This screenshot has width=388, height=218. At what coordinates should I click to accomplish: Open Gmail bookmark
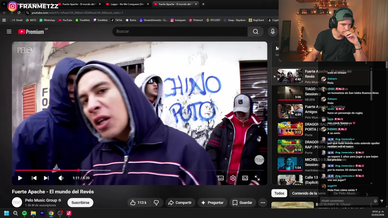[x=17, y=20]
